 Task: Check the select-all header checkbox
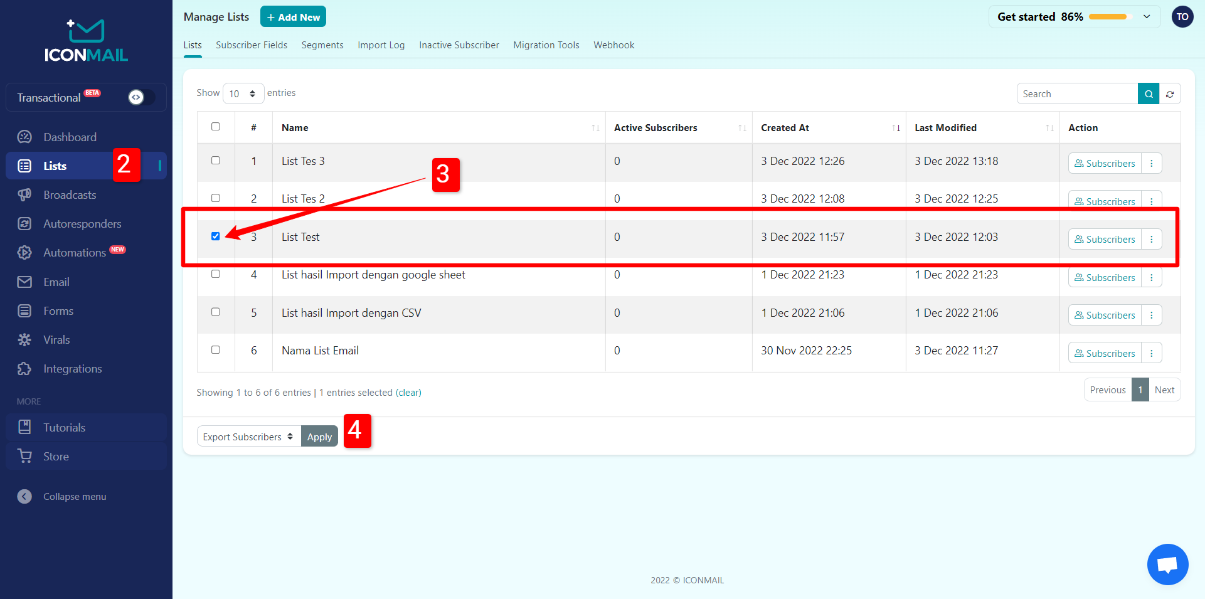(216, 127)
